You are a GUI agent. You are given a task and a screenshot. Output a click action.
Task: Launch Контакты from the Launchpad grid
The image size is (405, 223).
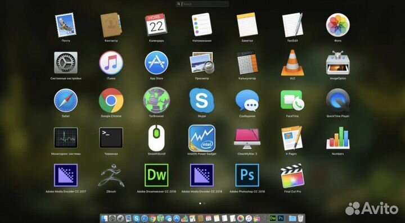[111, 25]
